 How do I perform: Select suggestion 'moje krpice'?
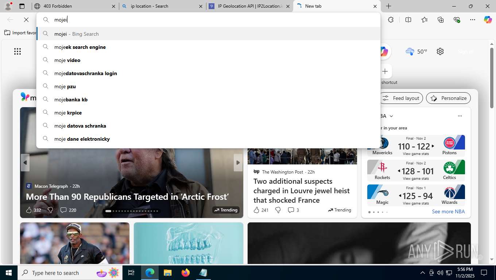tap(208, 113)
